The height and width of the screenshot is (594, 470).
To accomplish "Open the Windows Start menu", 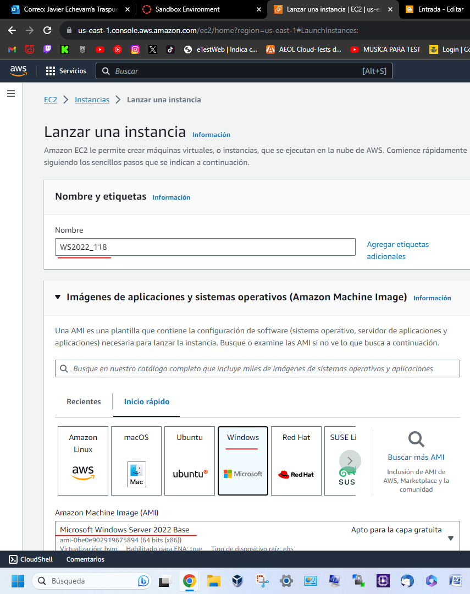I will (x=18, y=581).
